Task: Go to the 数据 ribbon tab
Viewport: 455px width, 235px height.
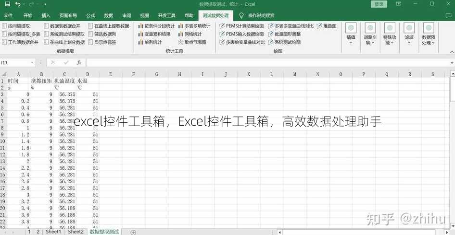Action: tap(109, 15)
